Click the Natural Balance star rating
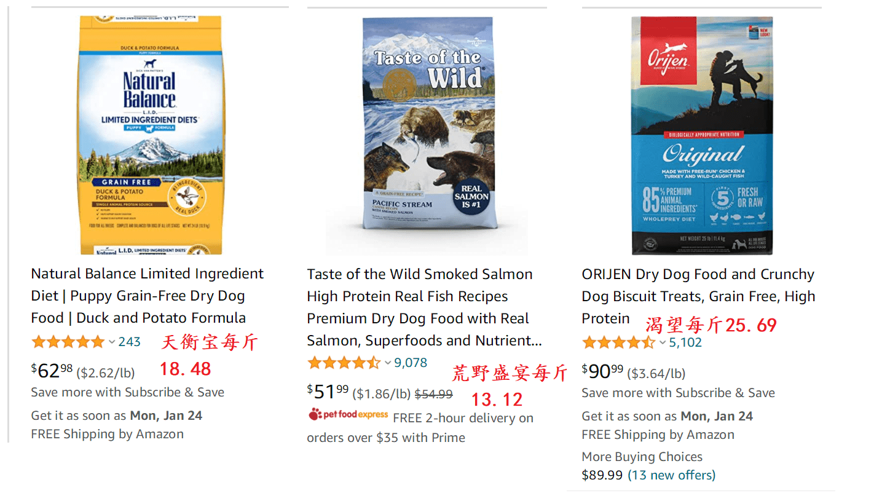 68,342
